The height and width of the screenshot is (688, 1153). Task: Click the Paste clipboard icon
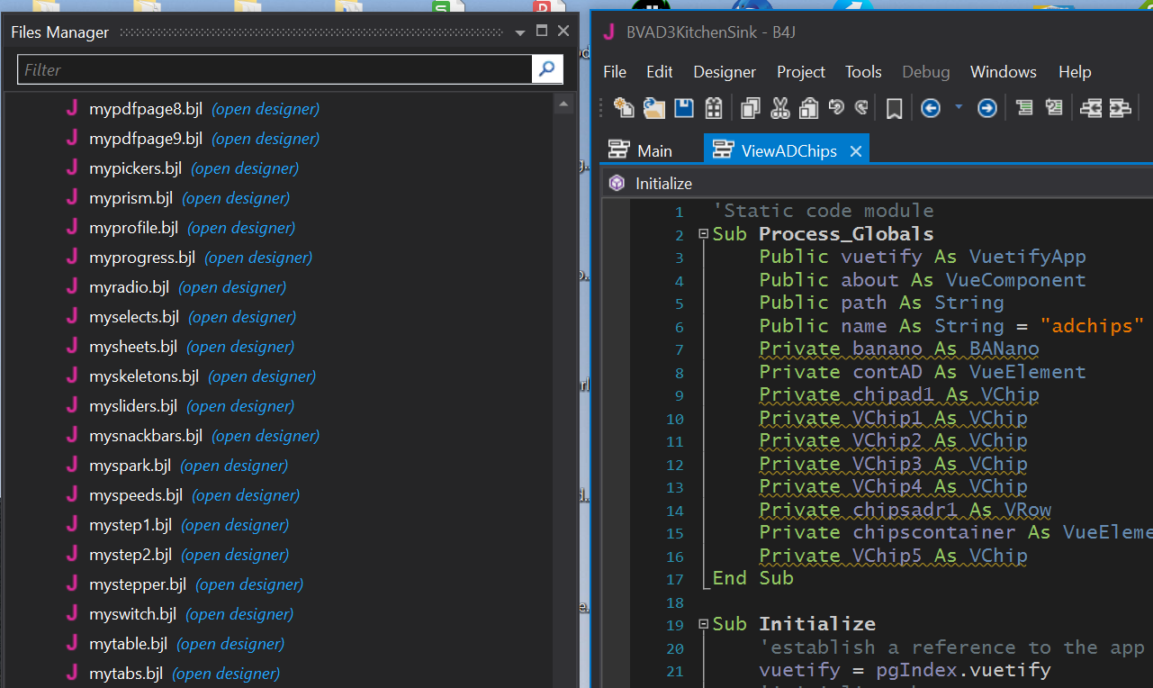point(807,108)
